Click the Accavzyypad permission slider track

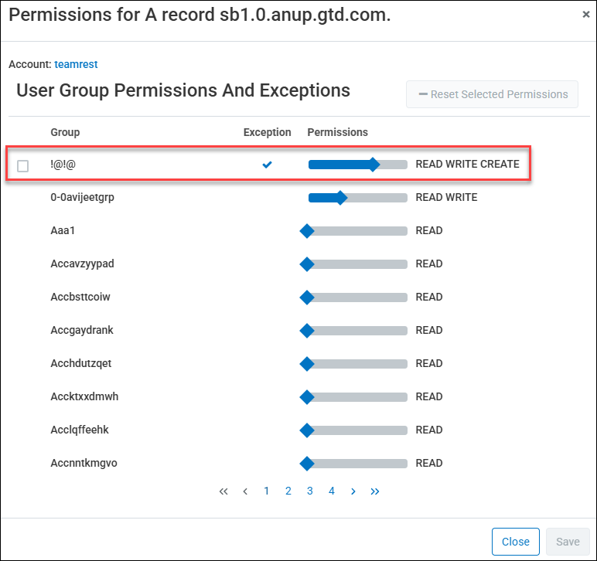tap(357, 264)
